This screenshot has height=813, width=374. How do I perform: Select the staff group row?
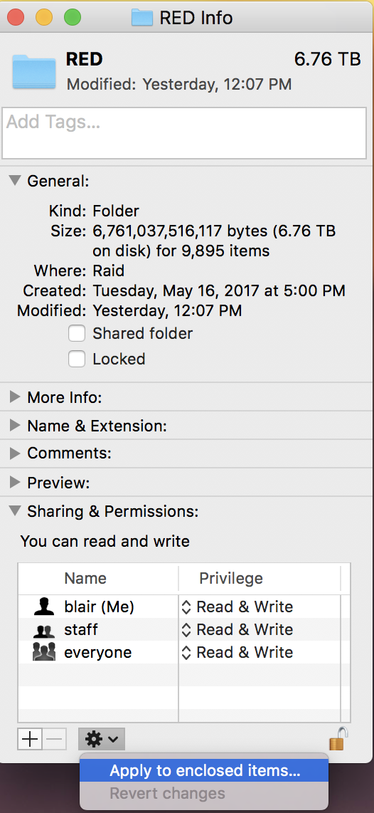pos(178,629)
